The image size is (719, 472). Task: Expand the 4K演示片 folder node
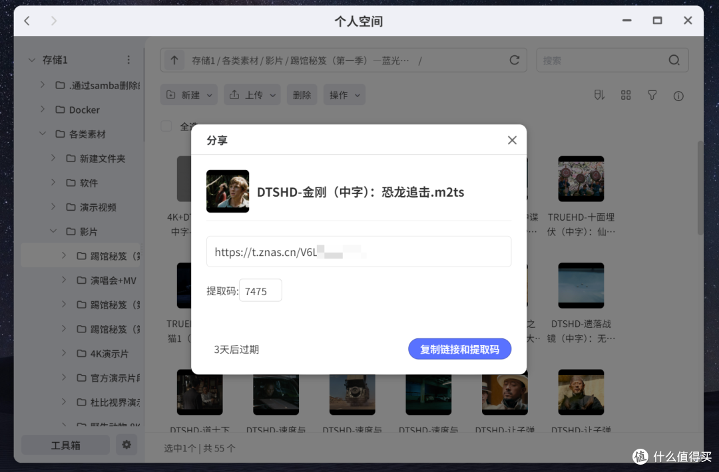64,353
